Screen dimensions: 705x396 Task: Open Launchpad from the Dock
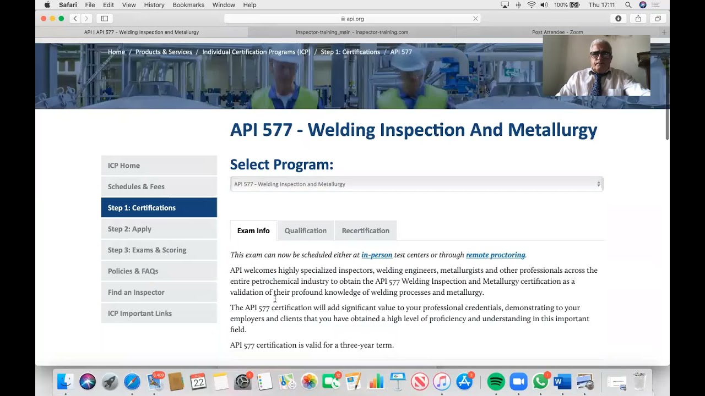point(110,381)
